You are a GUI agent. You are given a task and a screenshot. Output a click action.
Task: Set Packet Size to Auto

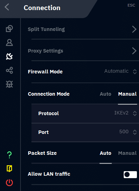105,153
